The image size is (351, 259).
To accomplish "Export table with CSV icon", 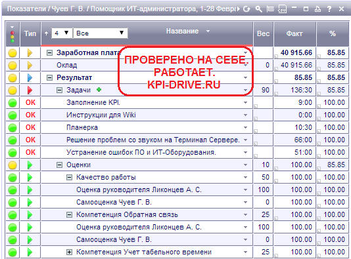I will tap(282, 9).
